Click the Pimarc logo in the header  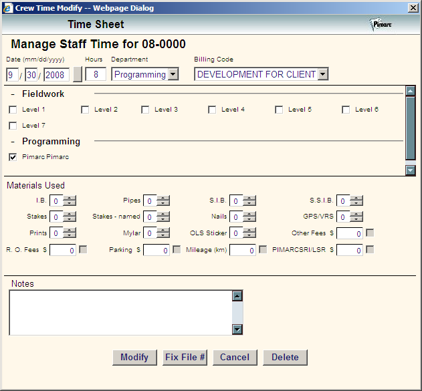pos(381,25)
